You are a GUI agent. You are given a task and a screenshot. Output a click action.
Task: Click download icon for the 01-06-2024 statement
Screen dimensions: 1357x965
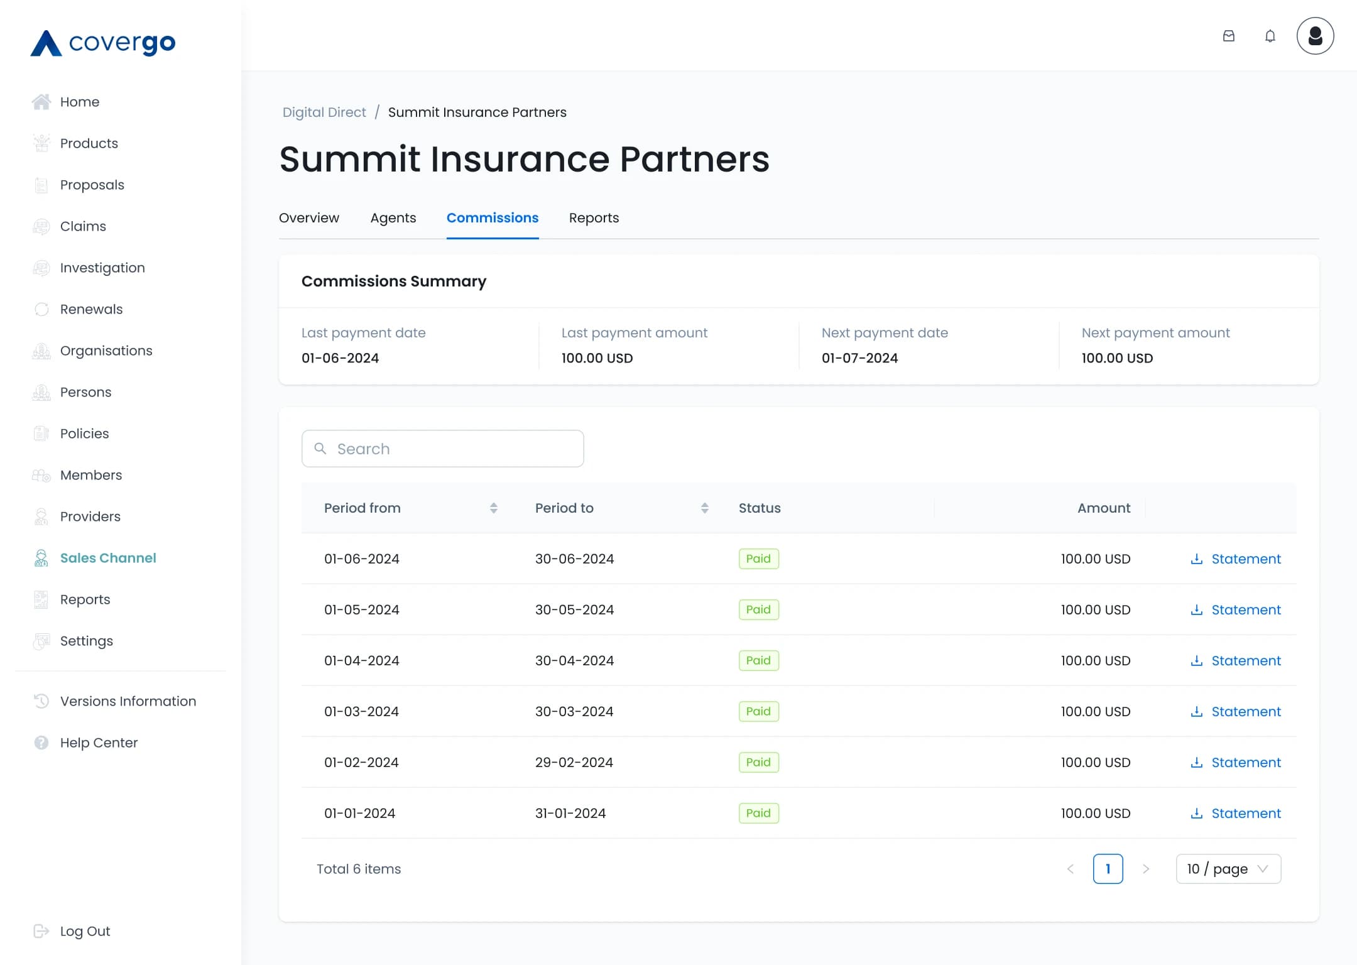(x=1197, y=559)
